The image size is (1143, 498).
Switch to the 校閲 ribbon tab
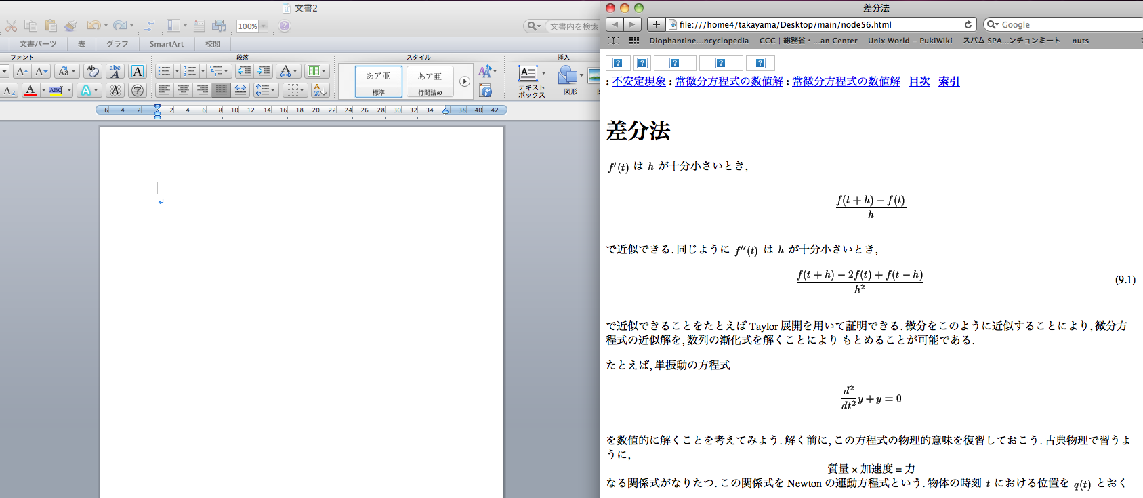pyautogui.click(x=213, y=43)
